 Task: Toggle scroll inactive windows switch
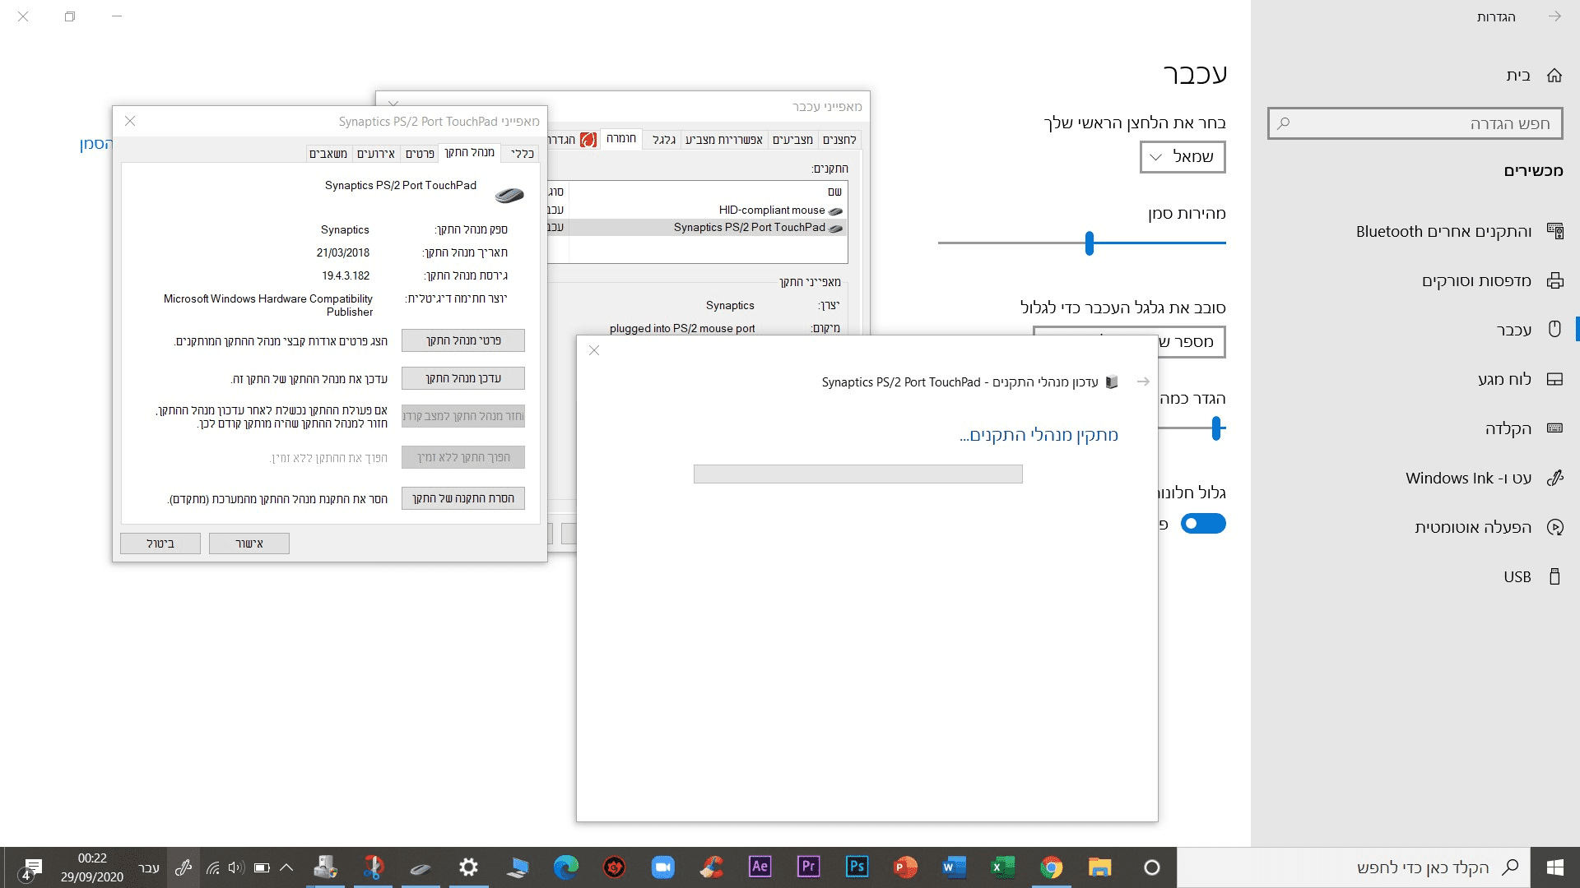click(1202, 524)
